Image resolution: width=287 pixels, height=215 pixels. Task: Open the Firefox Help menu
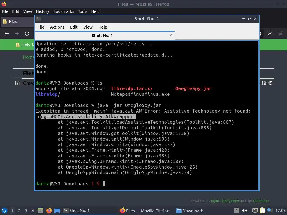95,11
